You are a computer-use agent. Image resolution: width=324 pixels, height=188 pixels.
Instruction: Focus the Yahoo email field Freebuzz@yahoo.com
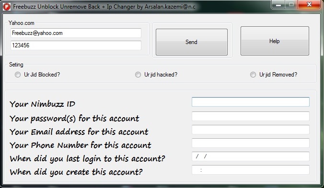pyautogui.click(x=76, y=33)
